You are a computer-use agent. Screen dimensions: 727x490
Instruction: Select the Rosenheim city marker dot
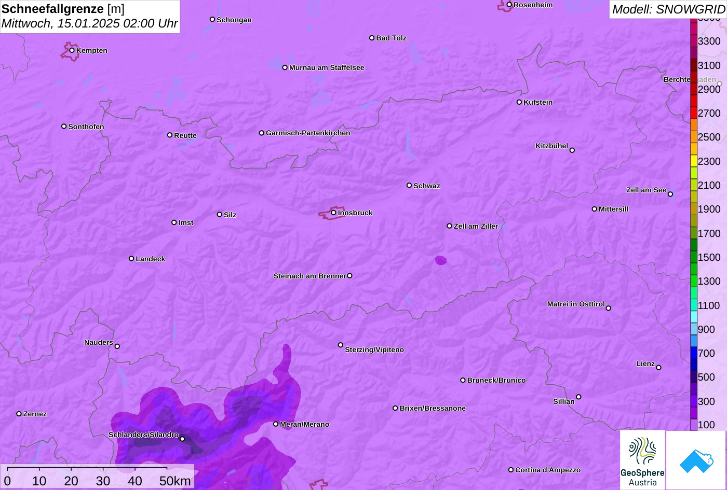pos(509,5)
